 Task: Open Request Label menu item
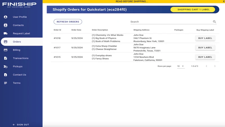tap(22, 33)
